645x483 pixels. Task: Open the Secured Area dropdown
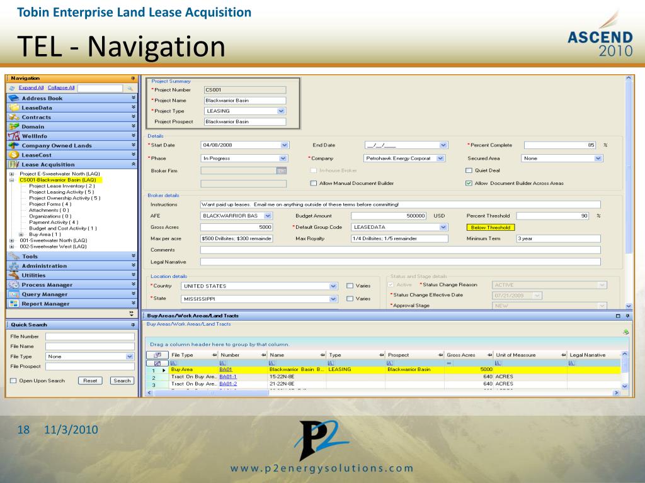coord(598,158)
